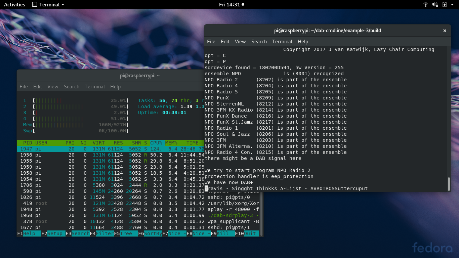Click the Wi-Fi icon in top bar
The width and height of the screenshot is (459, 258).
426,5
